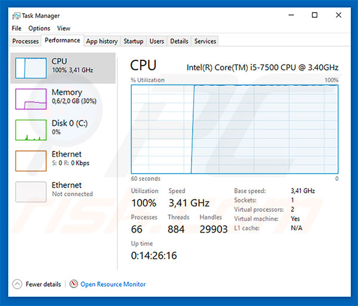Viewport: 358px width, 306px height.
Task: Open the View menu
Action: point(63,28)
